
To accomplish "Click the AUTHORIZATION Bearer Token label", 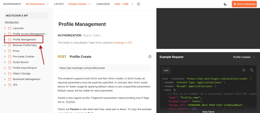I will (x=79, y=35).
